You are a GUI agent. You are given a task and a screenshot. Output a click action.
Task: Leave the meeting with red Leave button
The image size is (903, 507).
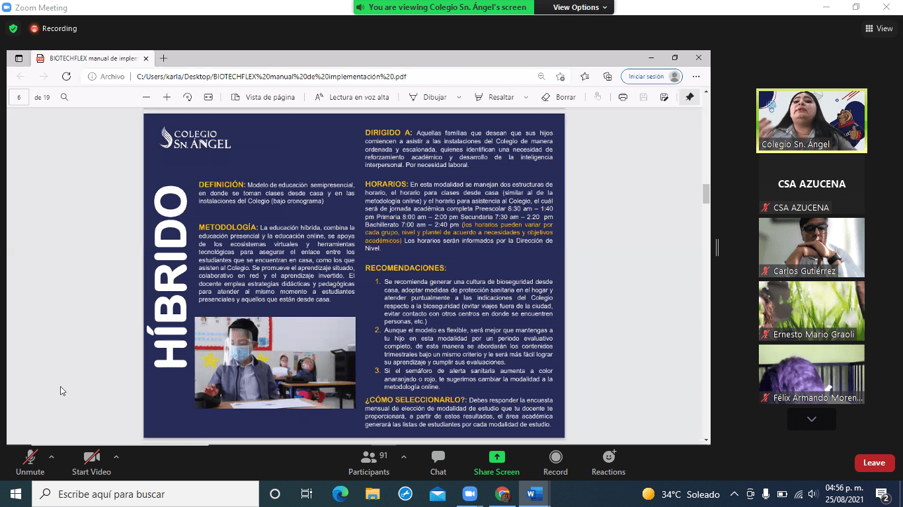874,463
